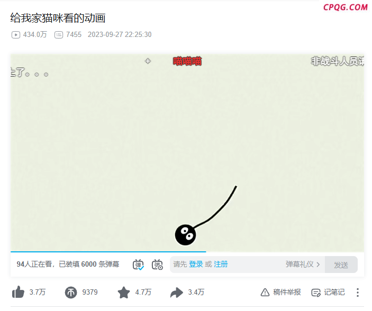The width and height of the screenshot is (372, 311).
Task: Click the thumbs-up like icon
Action: pyautogui.click(x=18, y=292)
